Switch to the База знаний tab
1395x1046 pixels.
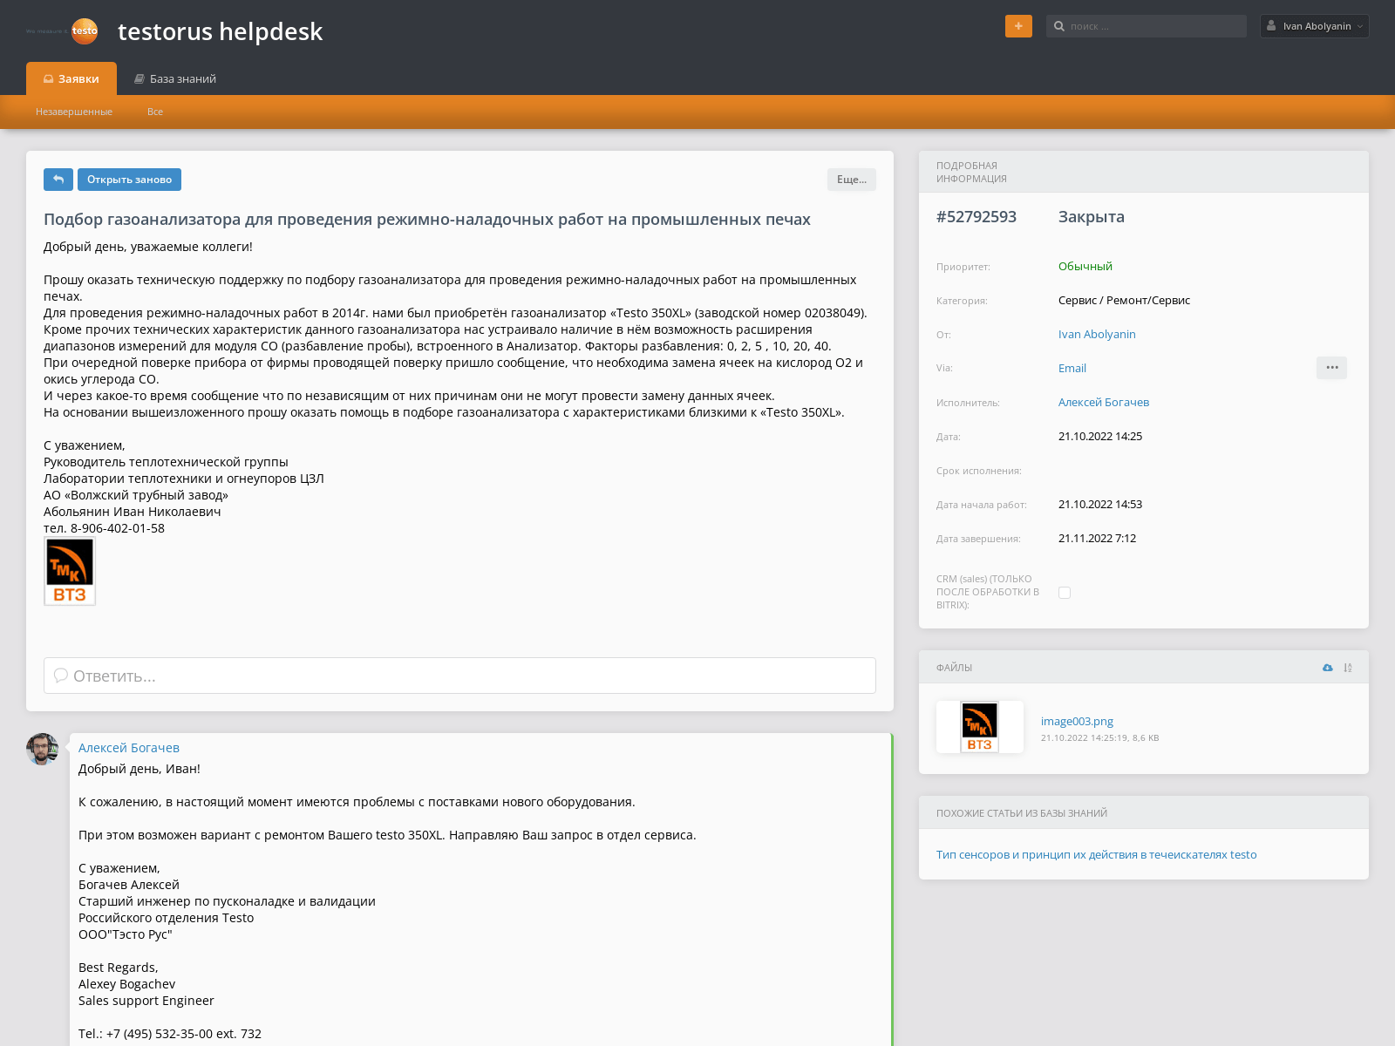[175, 78]
